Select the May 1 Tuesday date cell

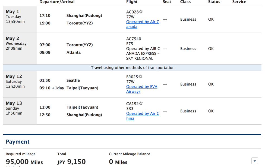(20, 19)
